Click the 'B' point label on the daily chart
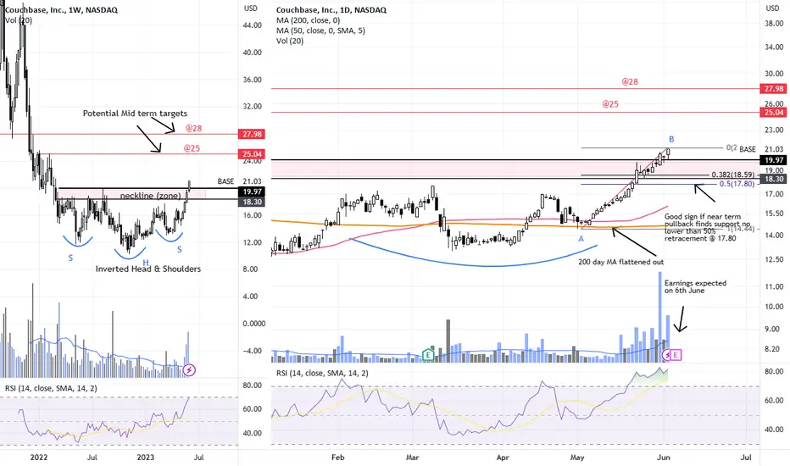 pyautogui.click(x=671, y=139)
